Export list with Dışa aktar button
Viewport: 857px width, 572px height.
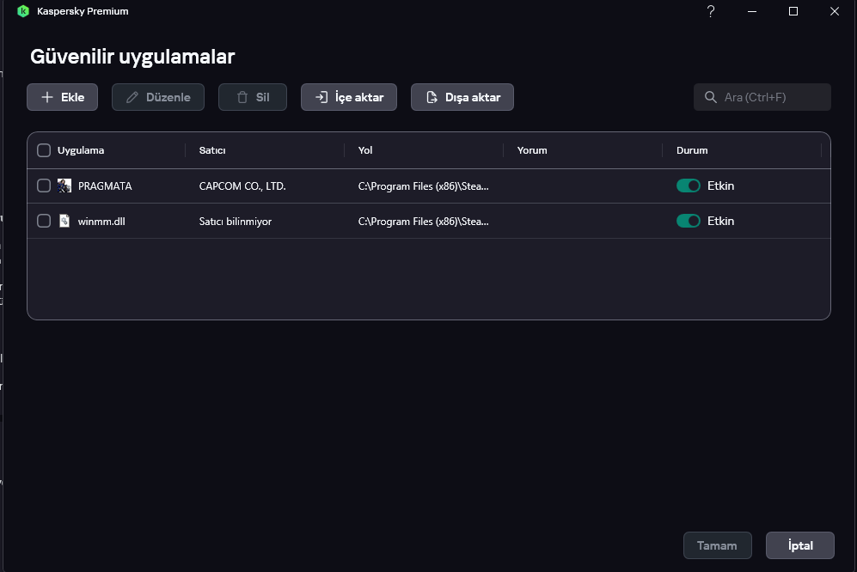[462, 97]
